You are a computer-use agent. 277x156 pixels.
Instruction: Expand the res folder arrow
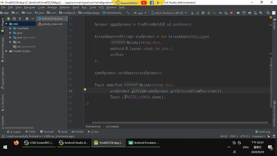coord(10,42)
